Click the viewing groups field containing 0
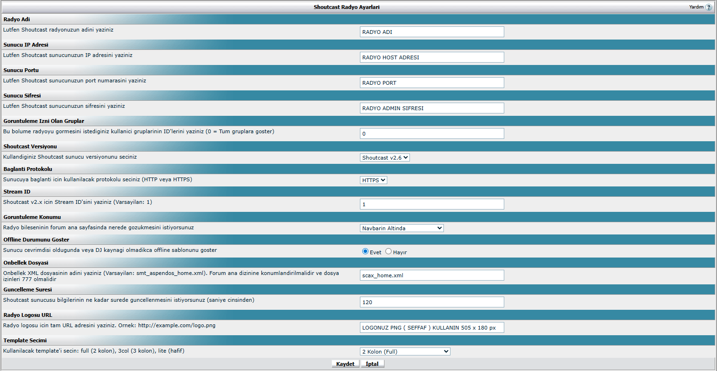Screen dimensions: 717x371 click(x=432, y=134)
